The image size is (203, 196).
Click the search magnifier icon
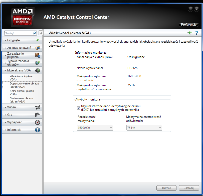[34, 33]
